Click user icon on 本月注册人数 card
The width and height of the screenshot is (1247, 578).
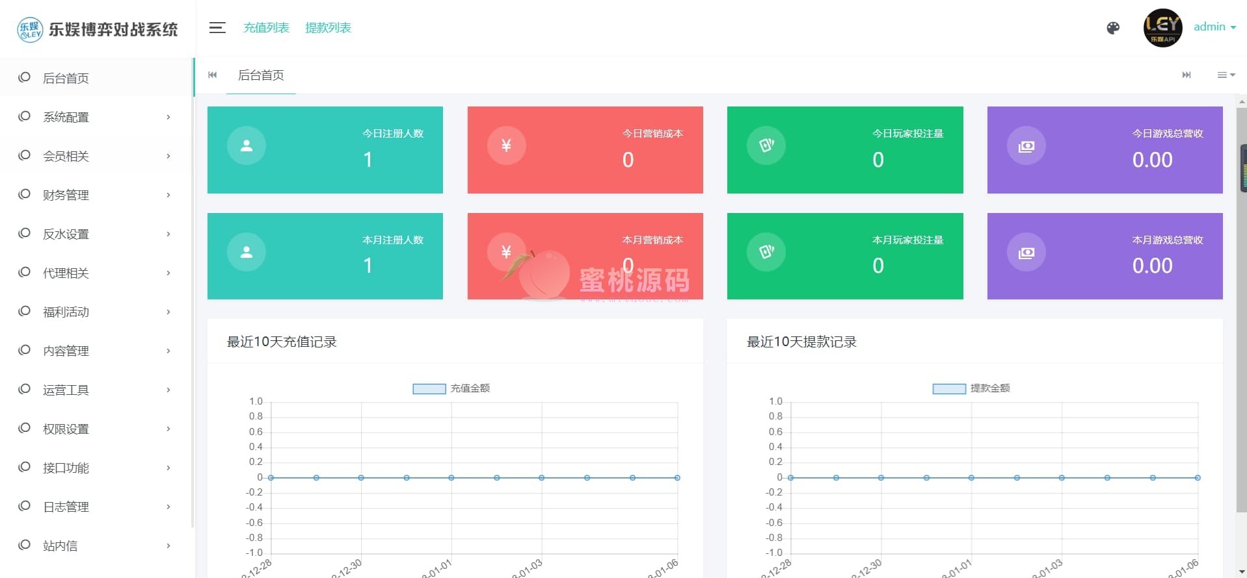pyautogui.click(x=247, y=252)
